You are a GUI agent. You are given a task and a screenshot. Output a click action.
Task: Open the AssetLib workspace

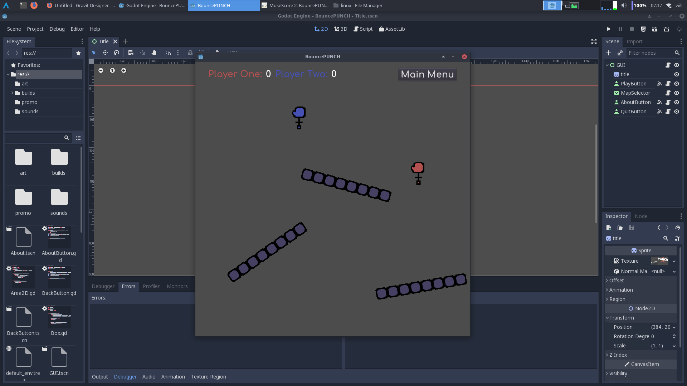[392, 29]
